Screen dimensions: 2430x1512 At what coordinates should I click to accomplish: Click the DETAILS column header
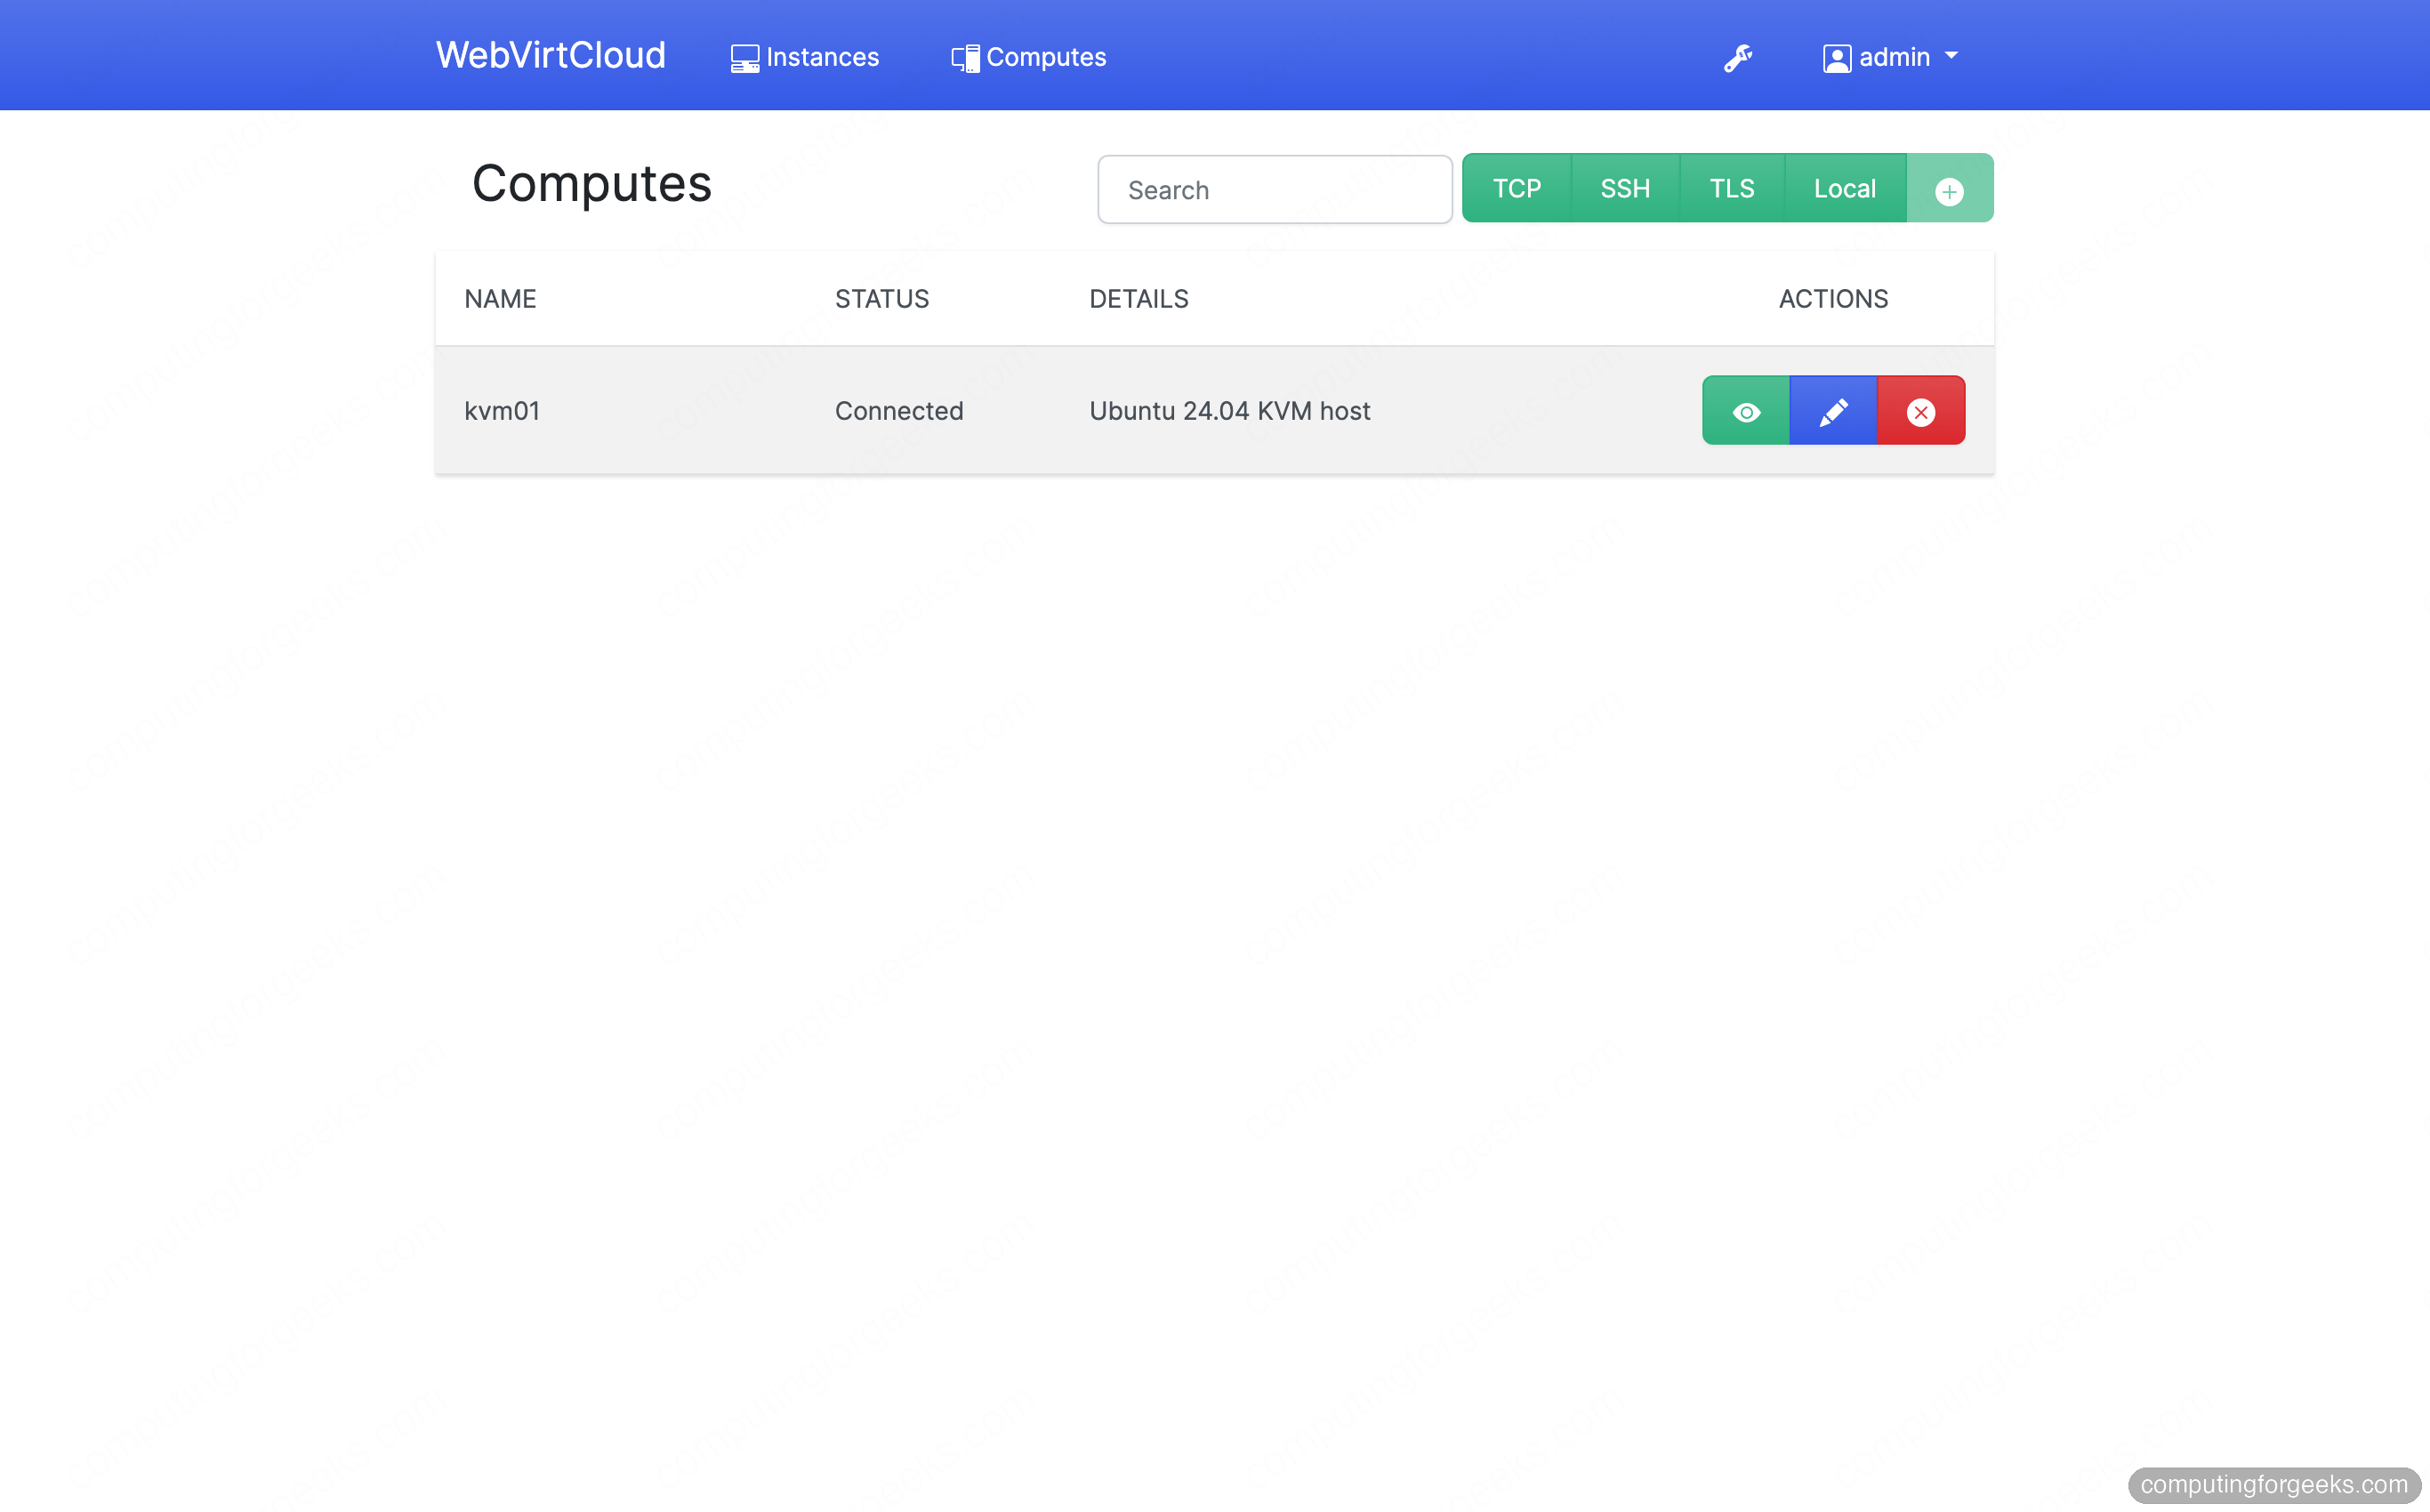1139,299
